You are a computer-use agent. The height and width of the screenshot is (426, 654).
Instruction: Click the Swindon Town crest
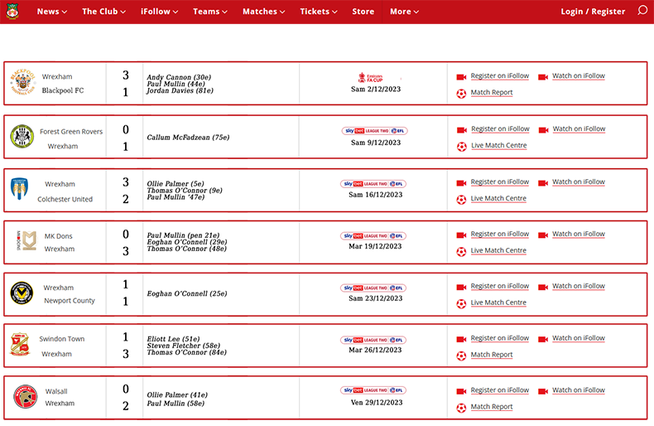pyautogui.click(x=22, y=346)
